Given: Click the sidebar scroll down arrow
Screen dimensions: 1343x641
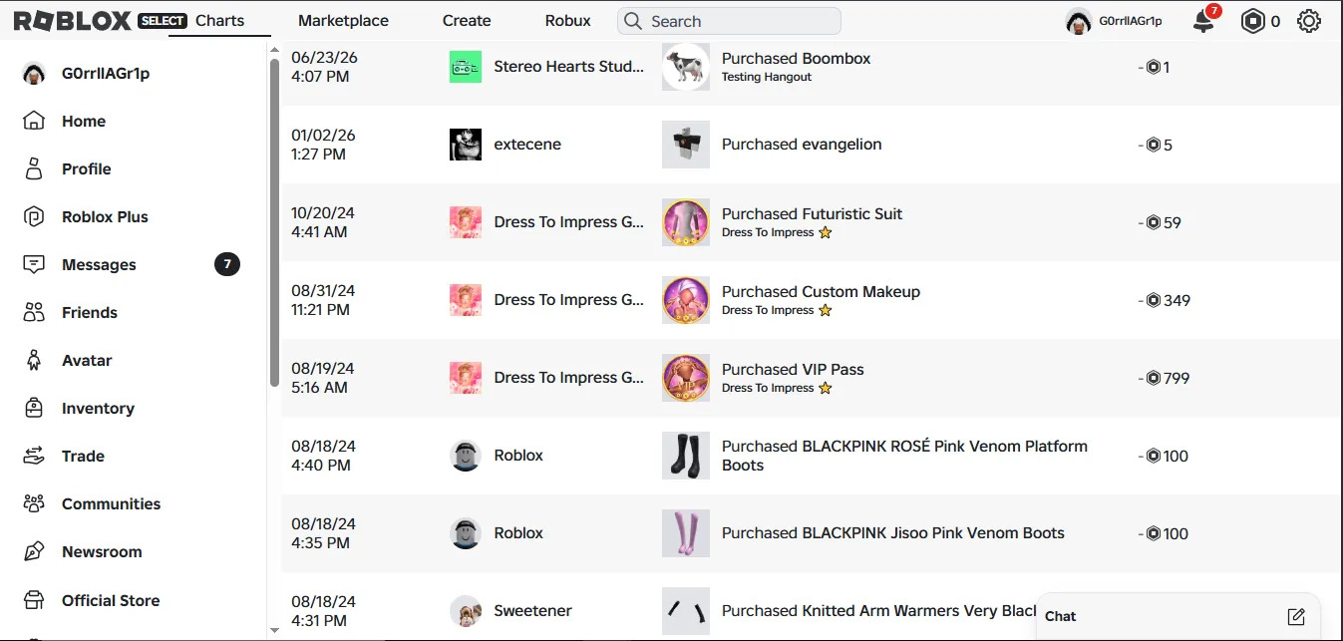Looking at the screenshot, I should pyautogui.click(x=275, y=630).
